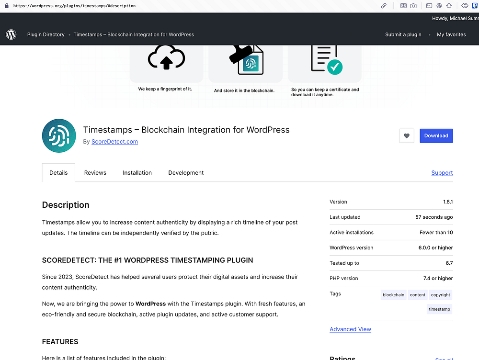This screenshot has width=479, height=360.
Task: Open the Details tab
Action: coord(58,173)
